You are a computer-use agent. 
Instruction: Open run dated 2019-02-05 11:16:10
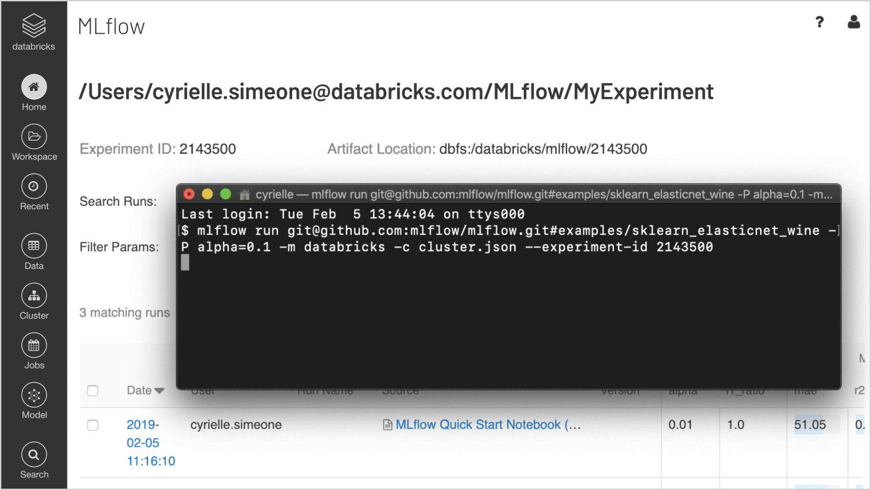point(151,442)
